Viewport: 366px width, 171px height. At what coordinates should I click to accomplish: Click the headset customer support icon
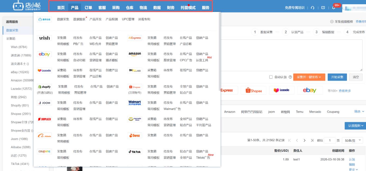coord(313,8)
